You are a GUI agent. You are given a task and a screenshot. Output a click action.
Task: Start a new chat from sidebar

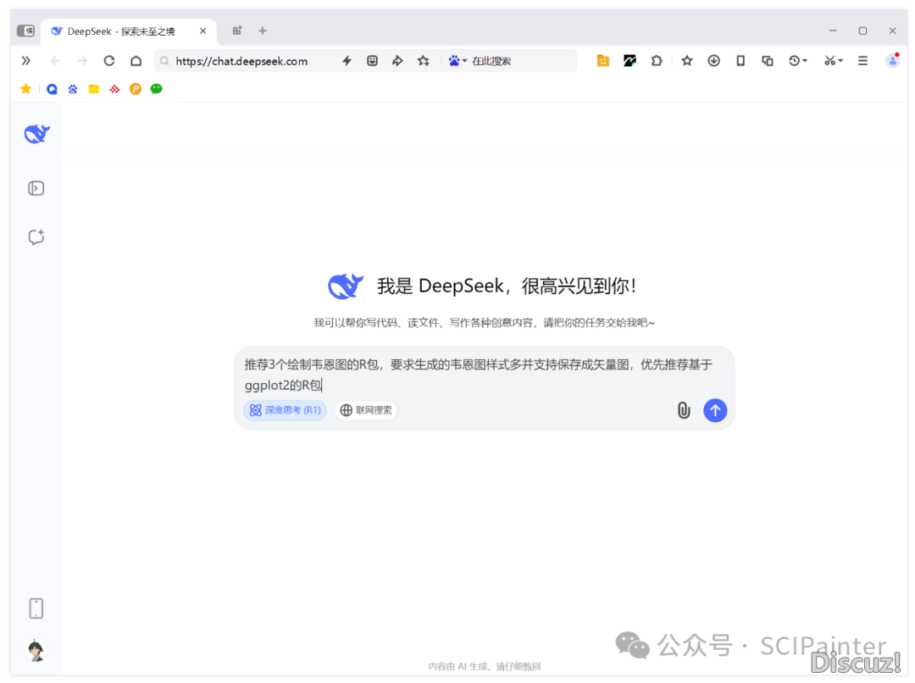(36, 237)
